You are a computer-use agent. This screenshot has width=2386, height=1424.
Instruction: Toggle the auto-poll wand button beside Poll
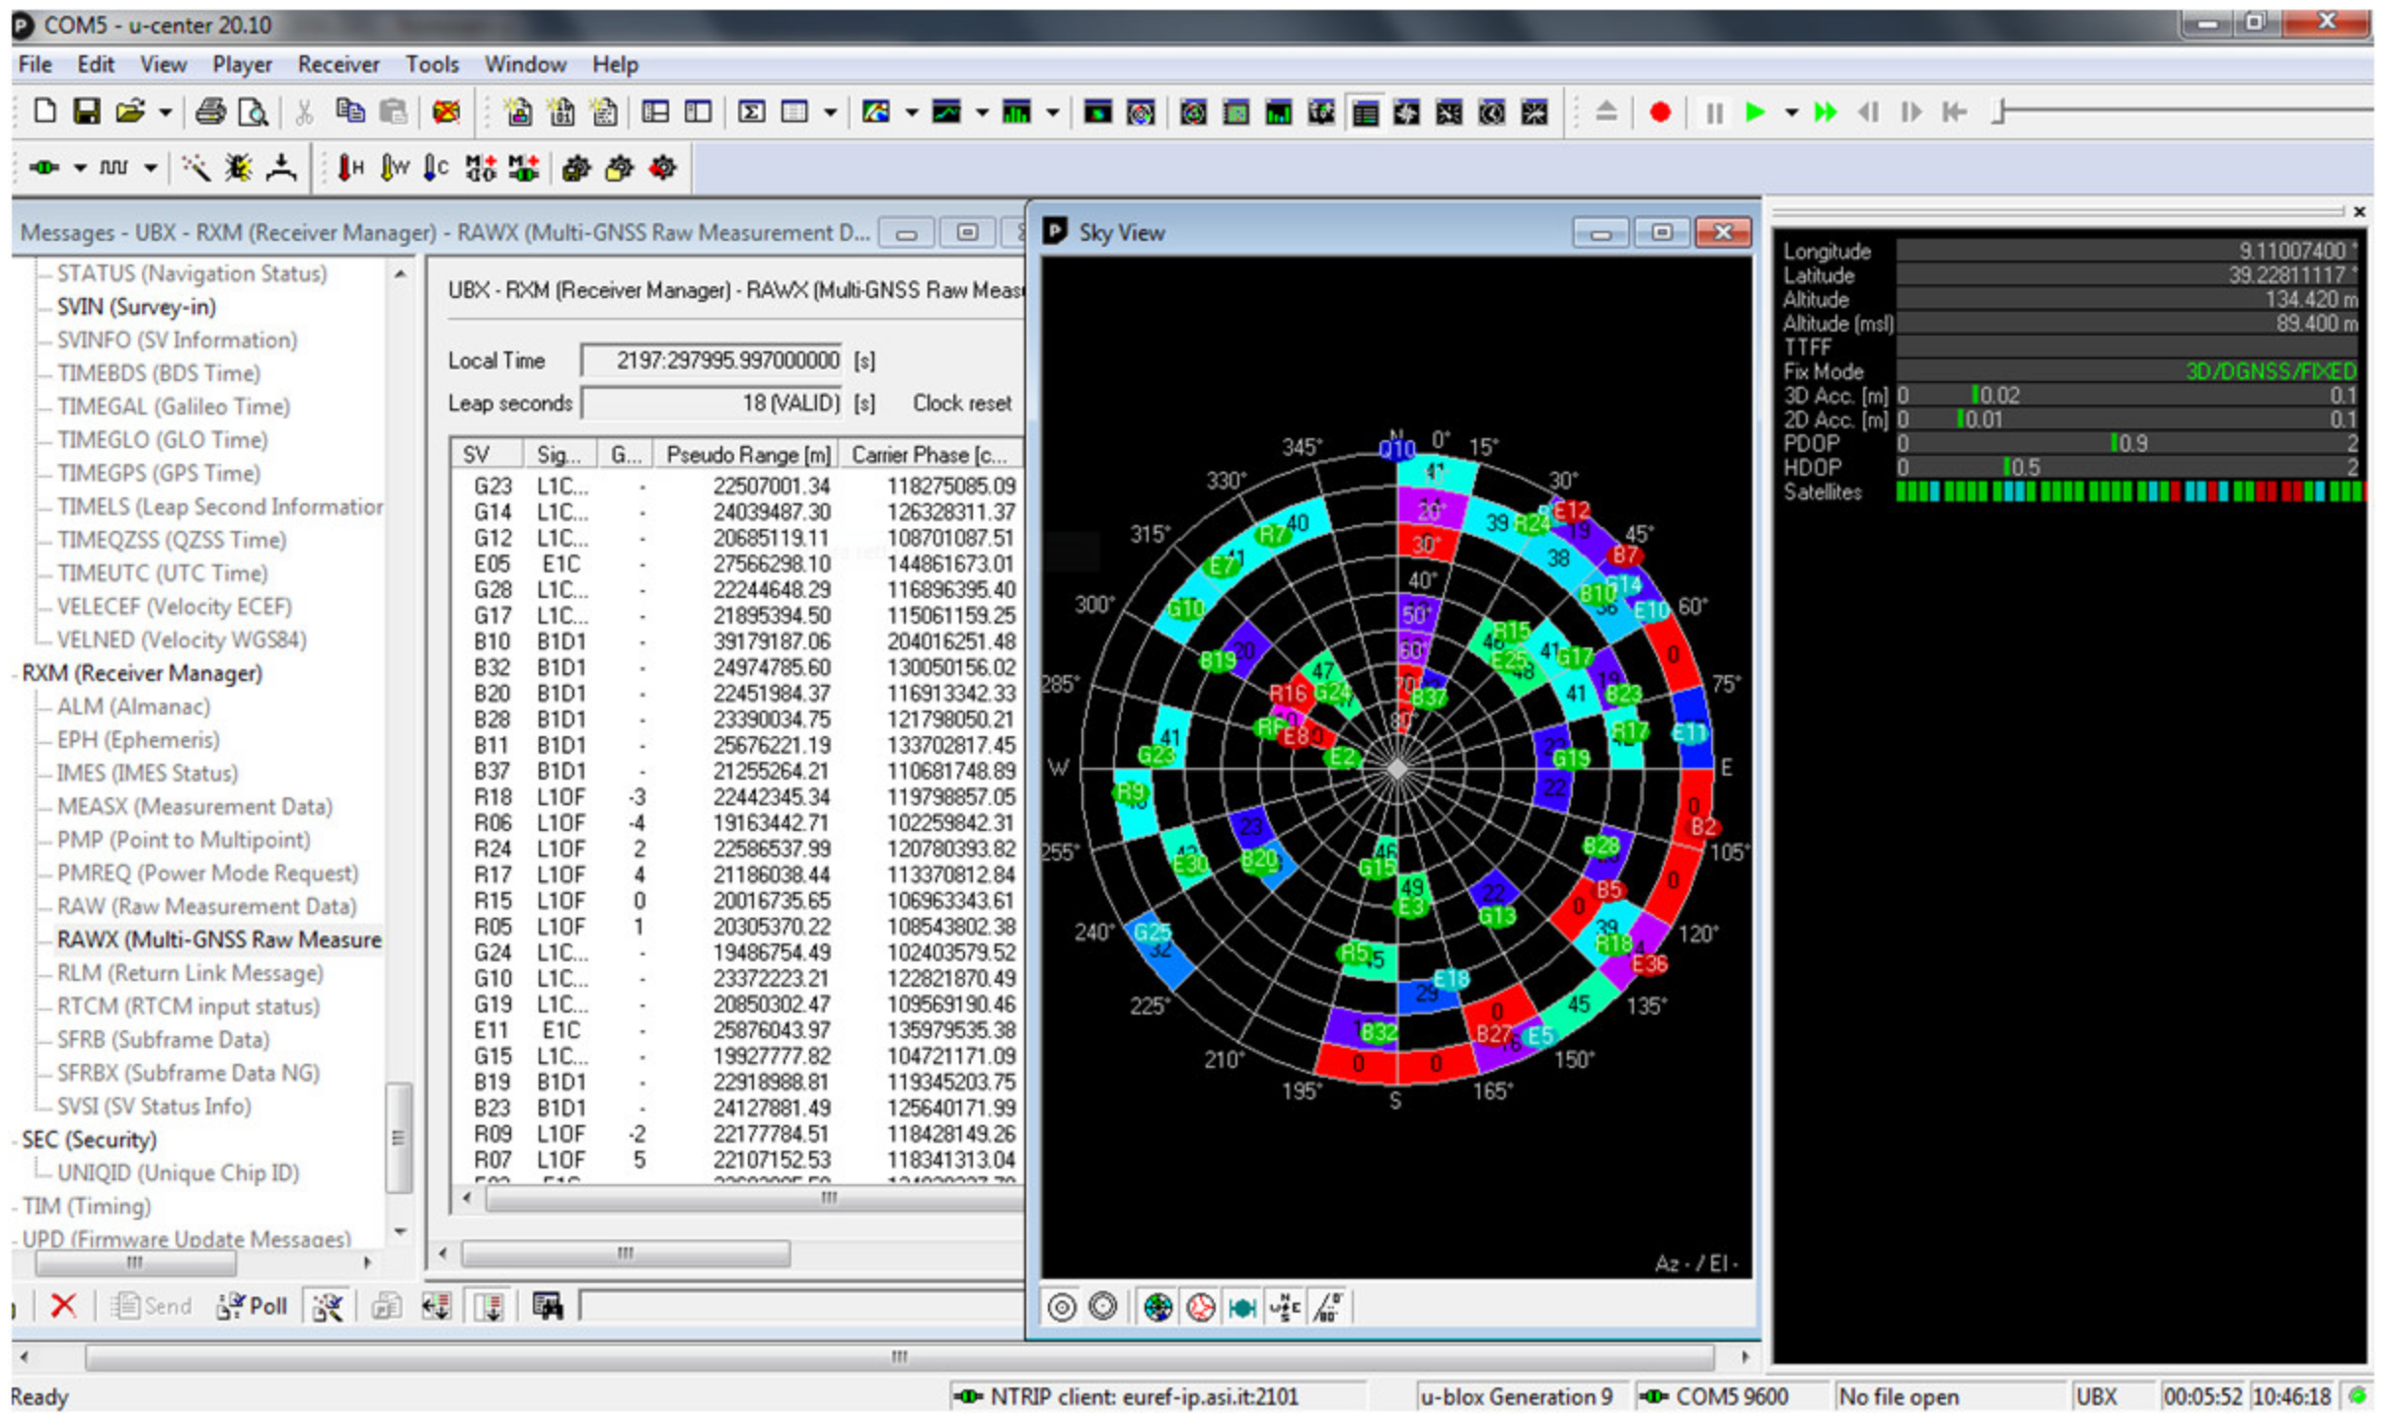coord(328,1306)
